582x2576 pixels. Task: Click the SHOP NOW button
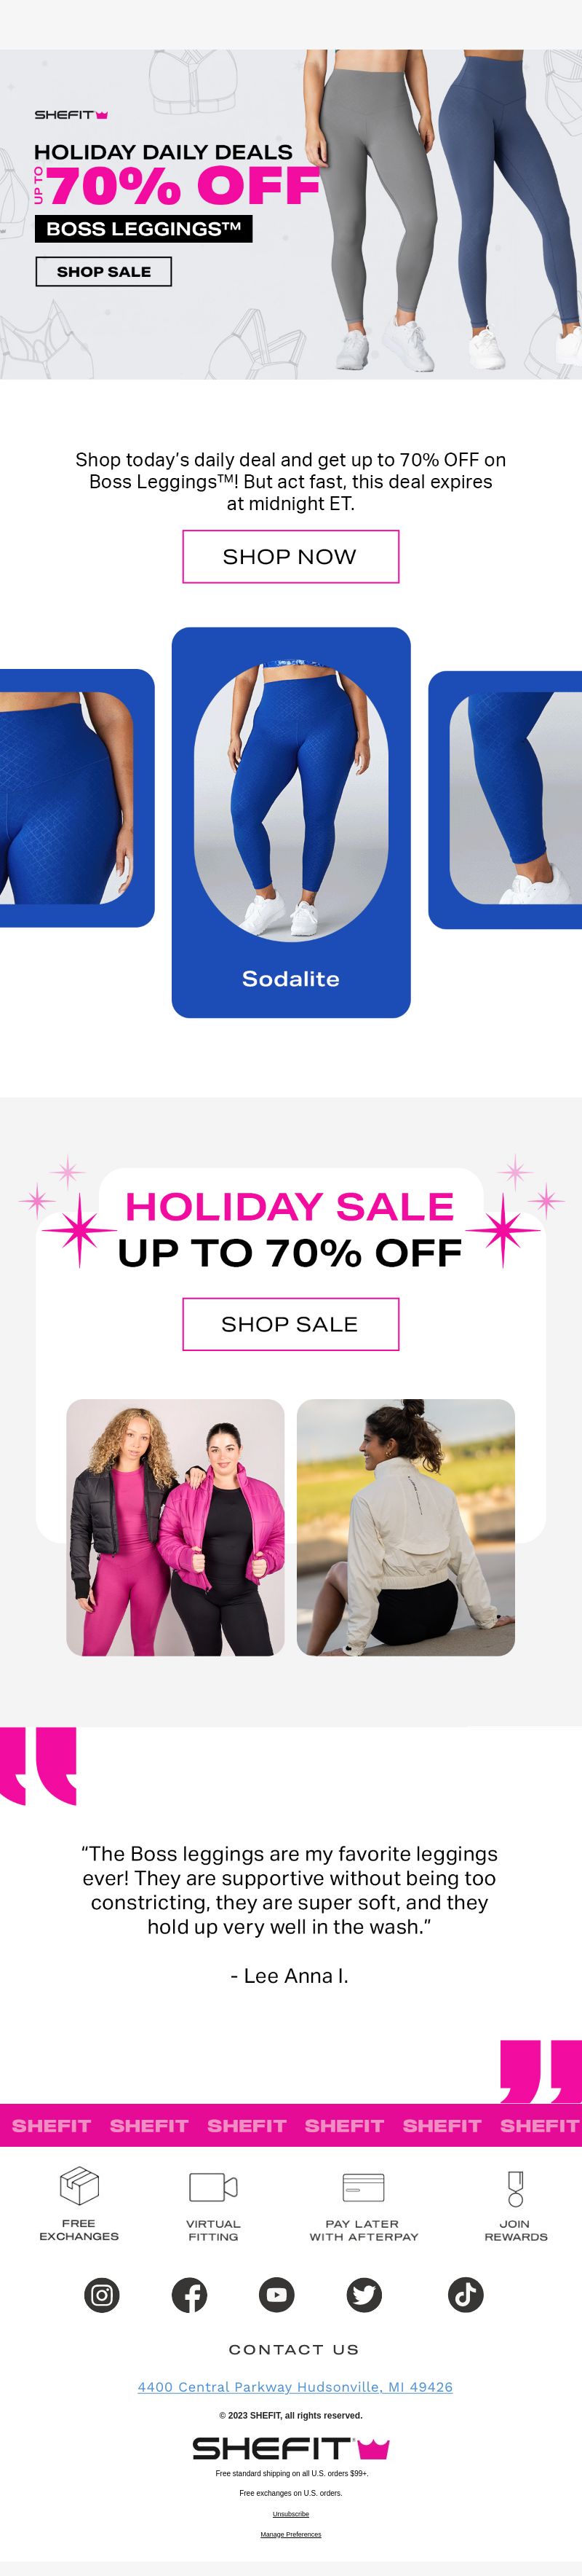click(290, 556)
